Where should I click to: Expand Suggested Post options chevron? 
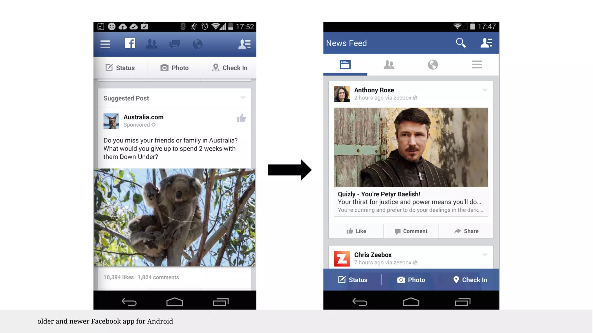(x=243, y=97)
